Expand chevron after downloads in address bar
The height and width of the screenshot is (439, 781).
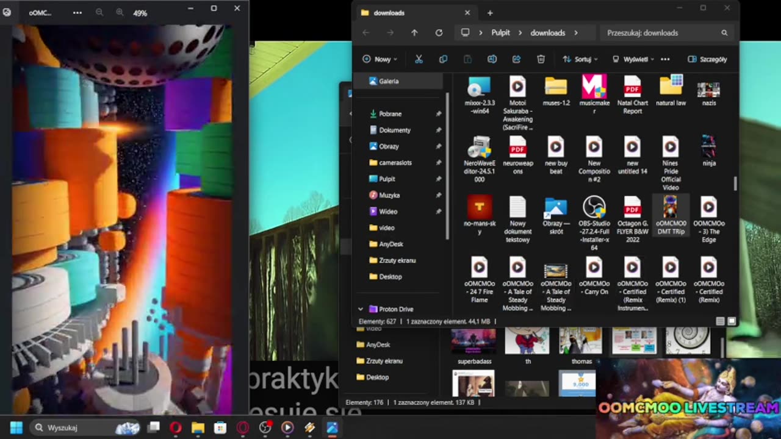(575, 33)
